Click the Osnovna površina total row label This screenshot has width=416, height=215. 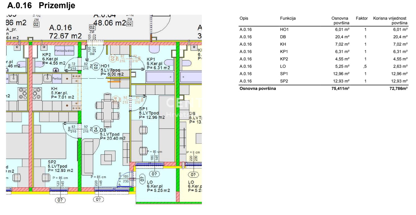(258, 89)
